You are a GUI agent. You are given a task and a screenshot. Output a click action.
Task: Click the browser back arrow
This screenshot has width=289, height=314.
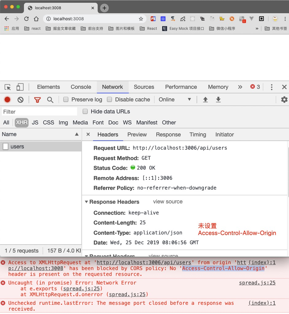[x=7, y=19]
